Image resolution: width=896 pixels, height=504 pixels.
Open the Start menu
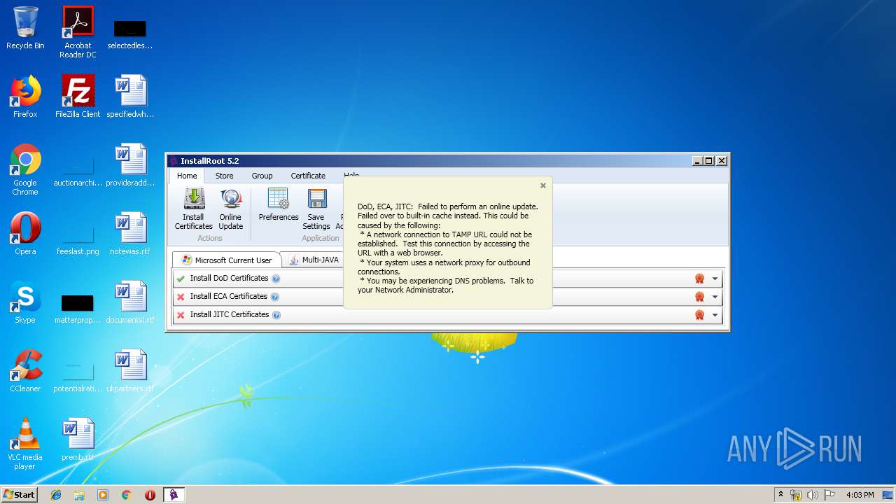(x=19, y=495)
